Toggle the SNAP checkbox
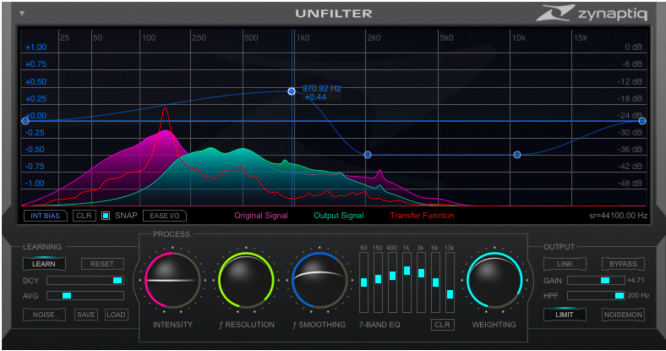666x351 pixels. point(106,215)
